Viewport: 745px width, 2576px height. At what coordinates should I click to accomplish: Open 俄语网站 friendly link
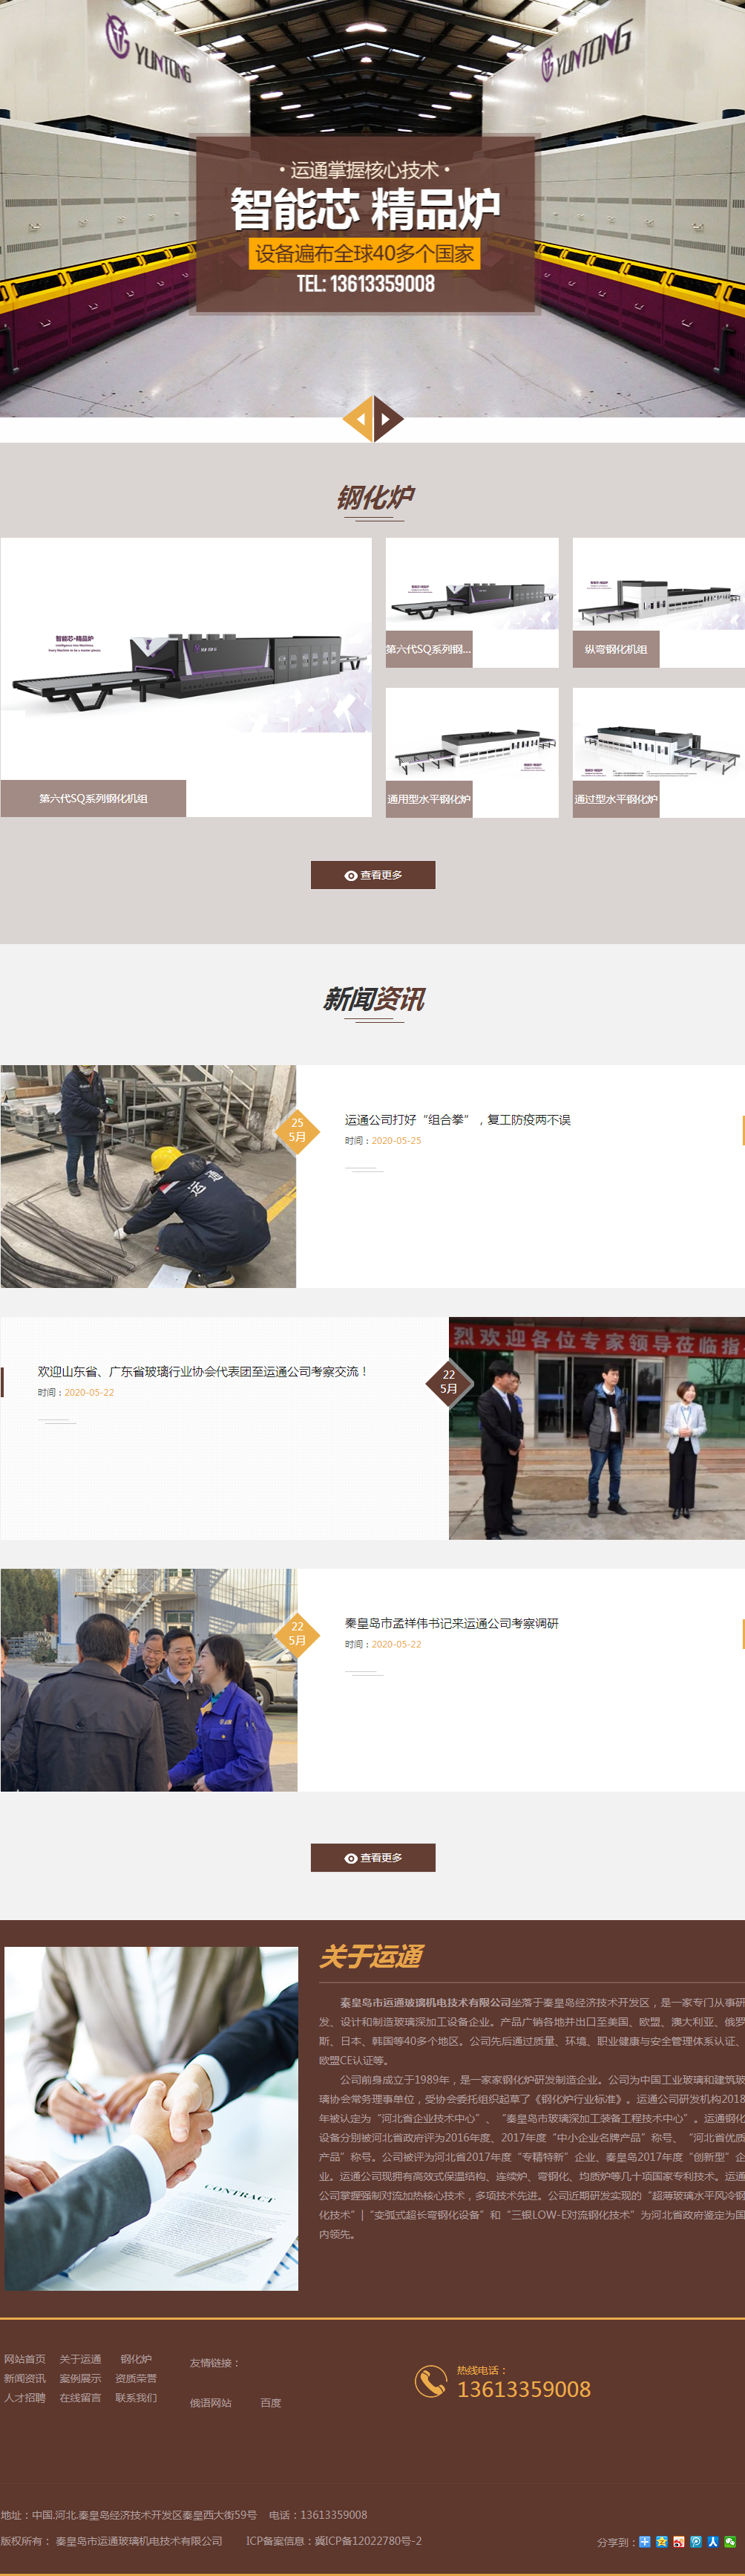[211, 2402]
